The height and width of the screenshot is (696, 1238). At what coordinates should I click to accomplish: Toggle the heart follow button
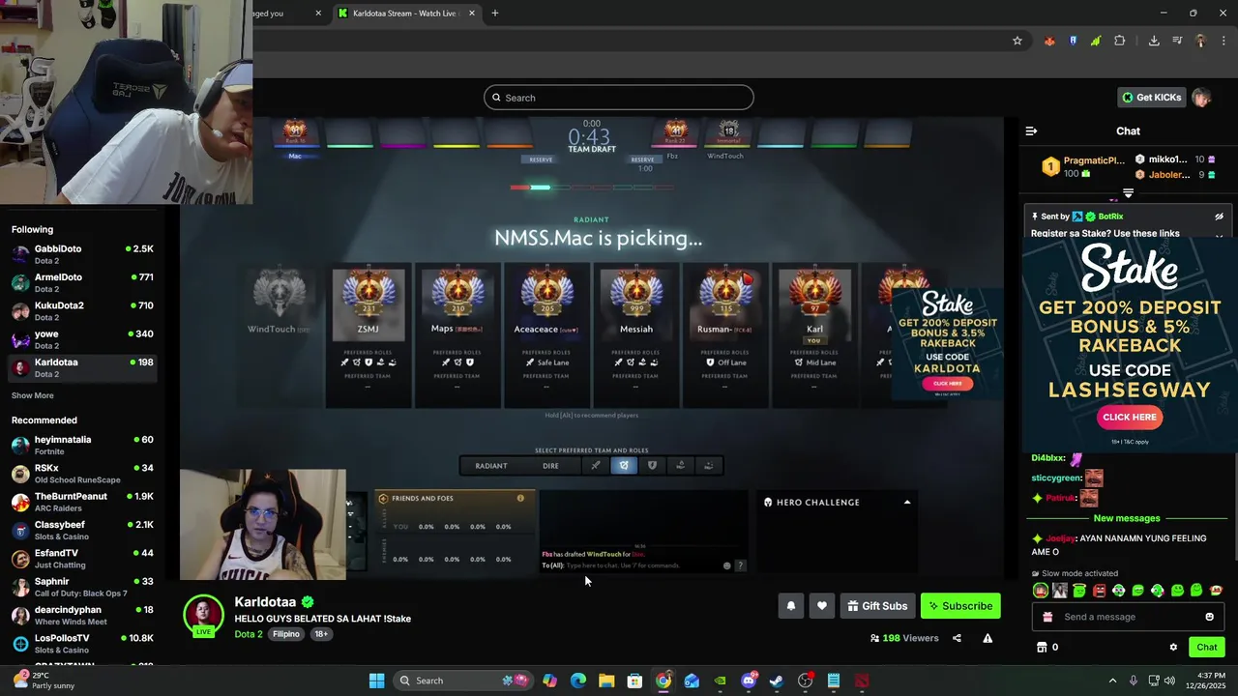pyautogui.click(x=821, y=606)
